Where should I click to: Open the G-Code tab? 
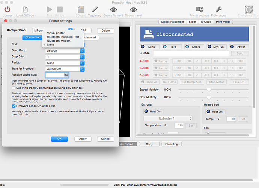(206, 22)
